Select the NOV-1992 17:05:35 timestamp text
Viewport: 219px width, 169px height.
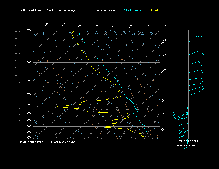72,10
